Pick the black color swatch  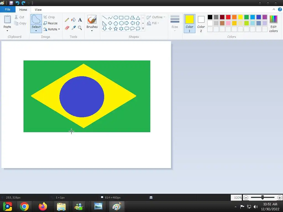210,17
